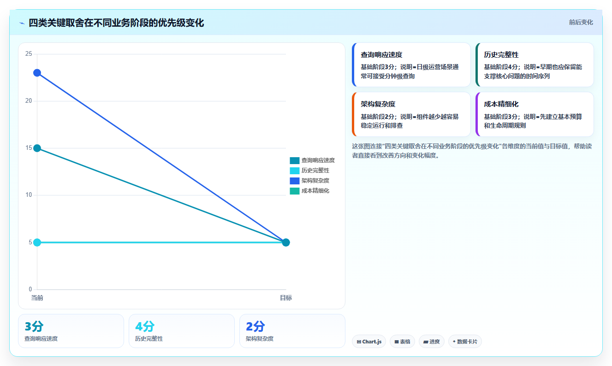Click the 2分 架构复杂度 stat card
Screen dimensions: 612x366
(292, 331)
